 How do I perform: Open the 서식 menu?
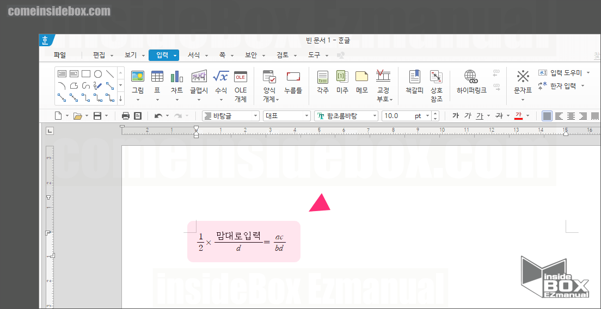(194, 55)
